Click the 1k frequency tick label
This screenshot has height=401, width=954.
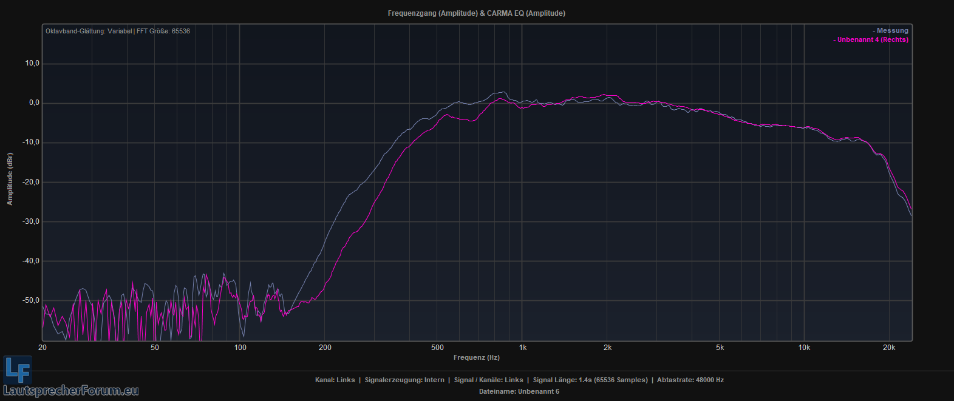[x=522, y=348]
